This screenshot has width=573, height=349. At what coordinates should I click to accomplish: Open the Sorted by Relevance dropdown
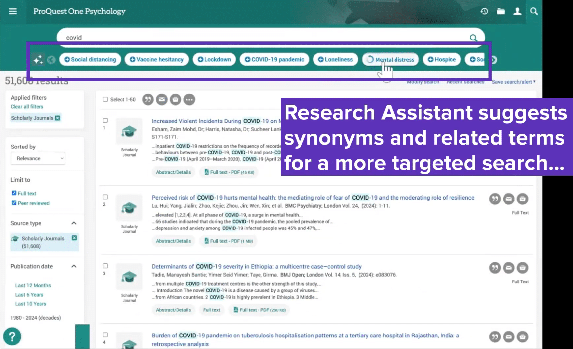[38, 158]
